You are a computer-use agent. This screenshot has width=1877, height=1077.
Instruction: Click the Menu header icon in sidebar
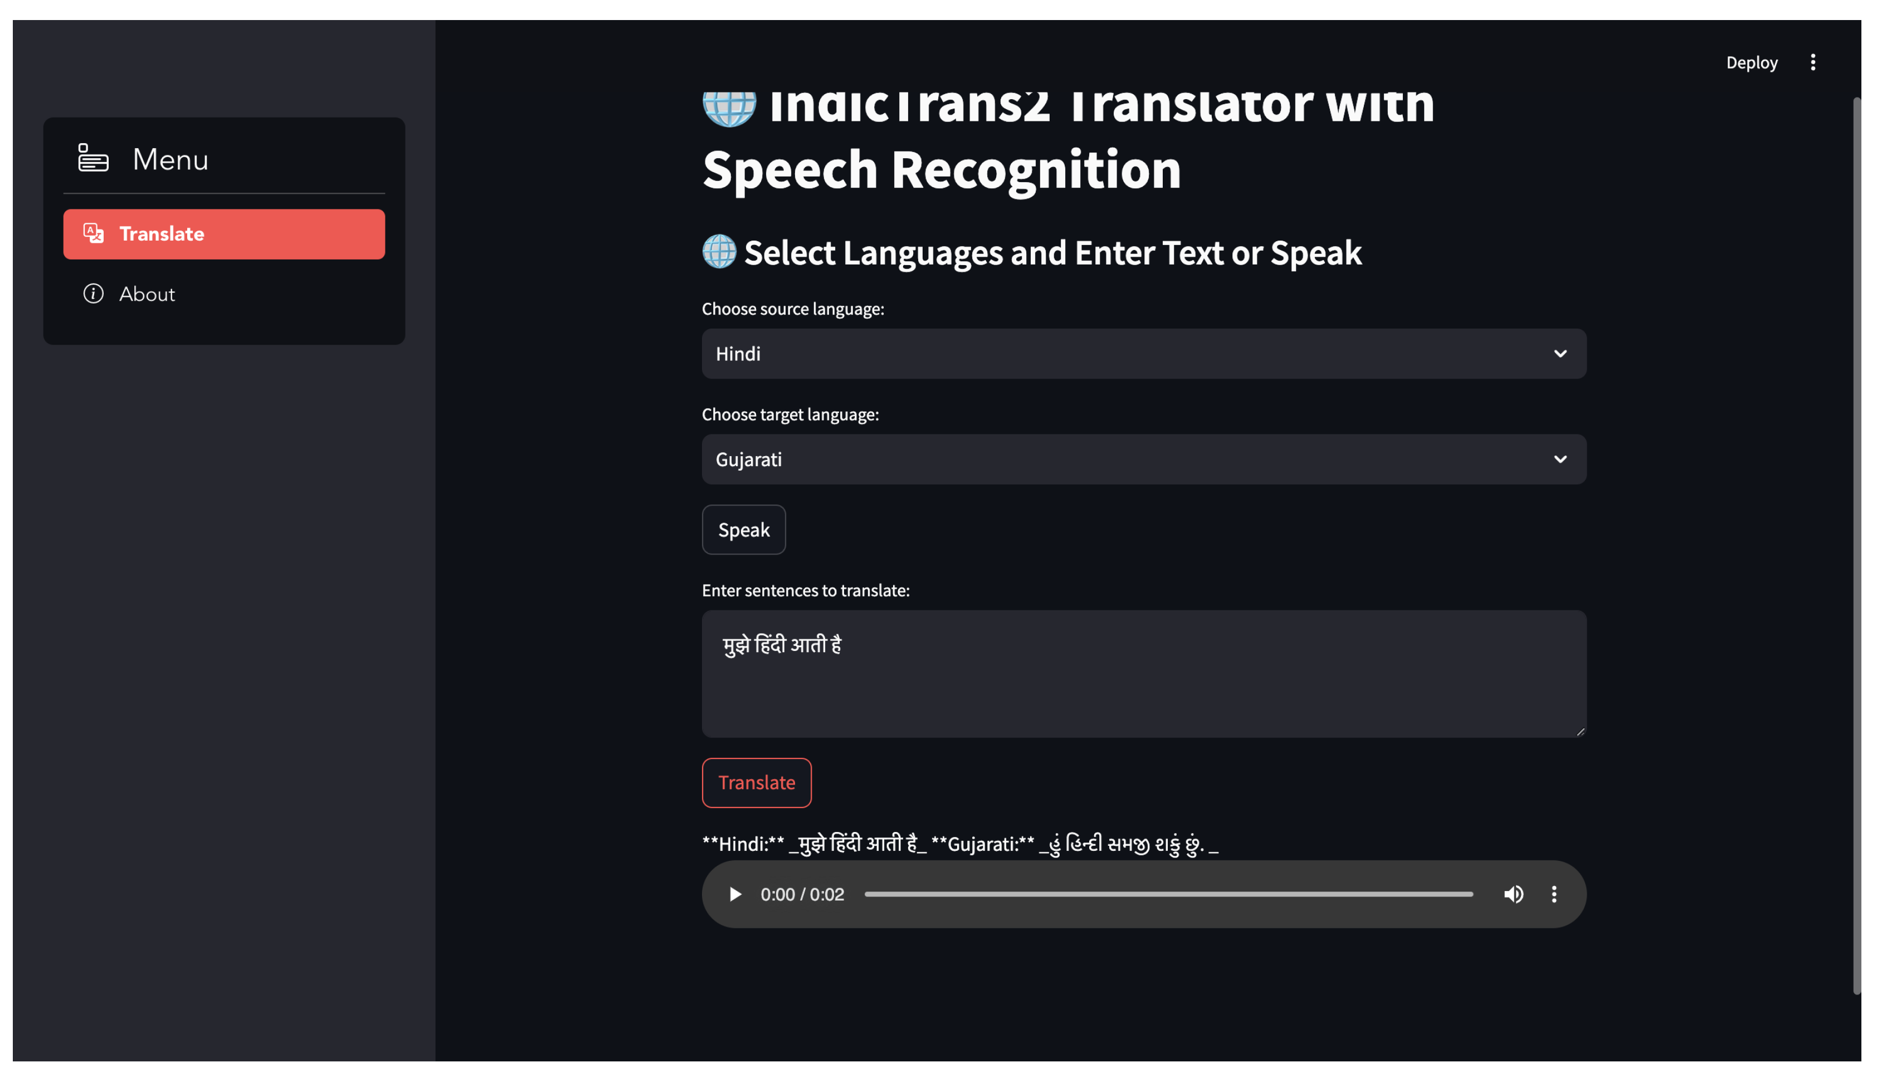(x=93, y=158)
